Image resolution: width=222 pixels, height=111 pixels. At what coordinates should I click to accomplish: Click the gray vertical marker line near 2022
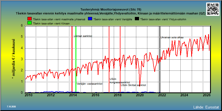(x=160, y=59)
